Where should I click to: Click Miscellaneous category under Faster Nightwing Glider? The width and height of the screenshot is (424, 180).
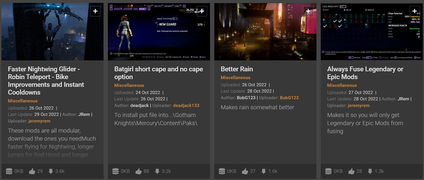(23, 101)
